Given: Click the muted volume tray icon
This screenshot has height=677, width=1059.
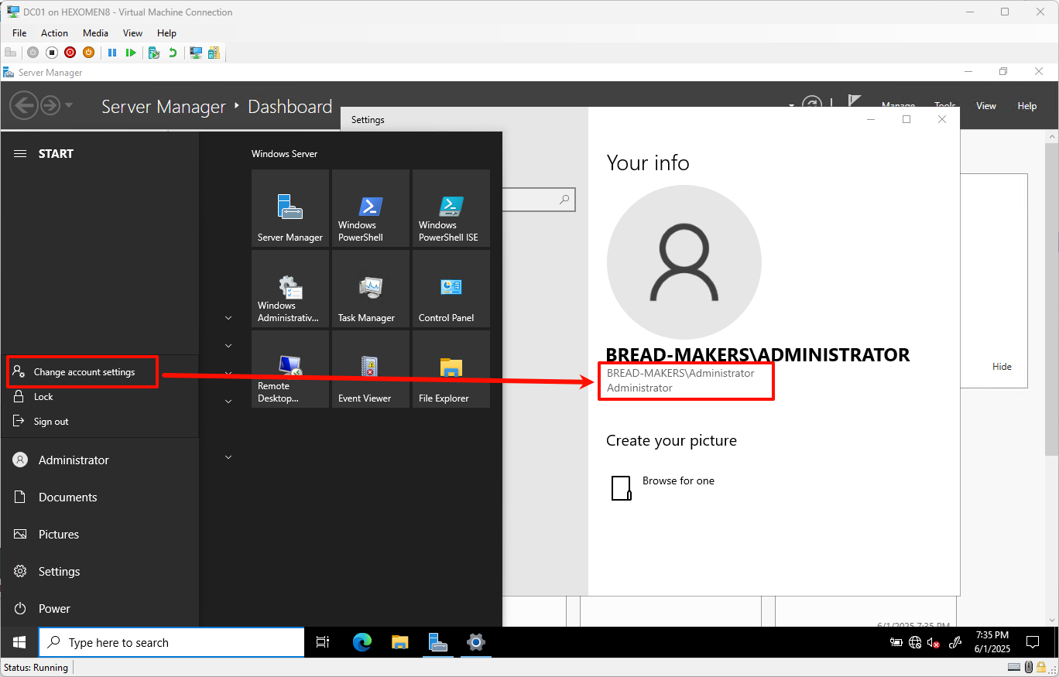Looking at the screenshot, I should 934,642.
